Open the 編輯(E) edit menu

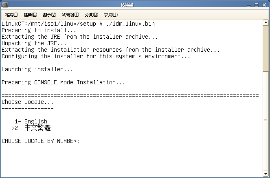tap(31, 15)
